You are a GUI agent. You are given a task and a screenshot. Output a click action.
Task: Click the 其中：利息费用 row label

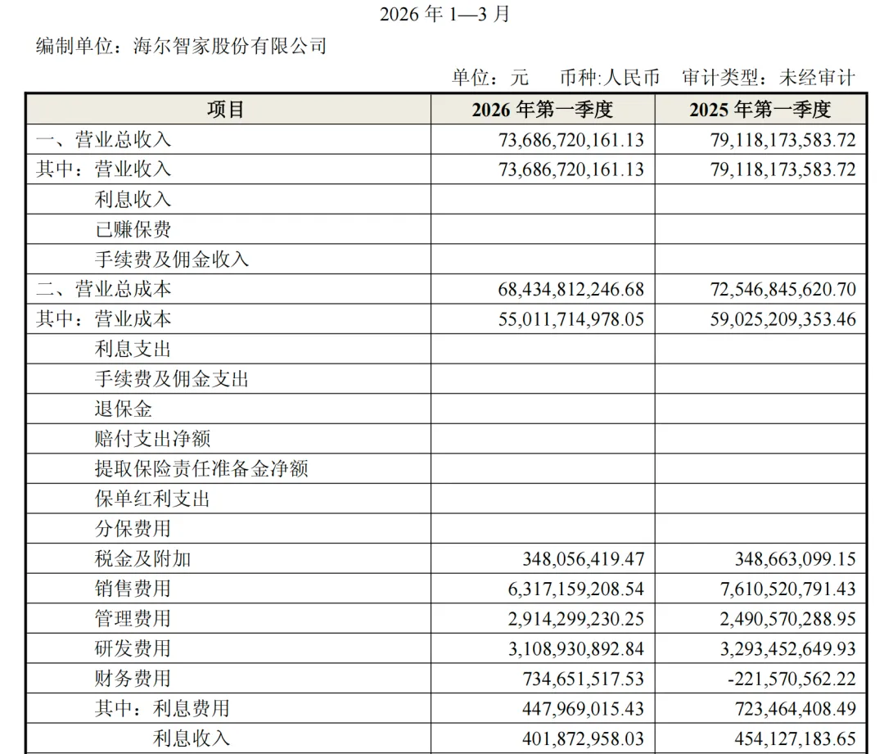(162, 708)
